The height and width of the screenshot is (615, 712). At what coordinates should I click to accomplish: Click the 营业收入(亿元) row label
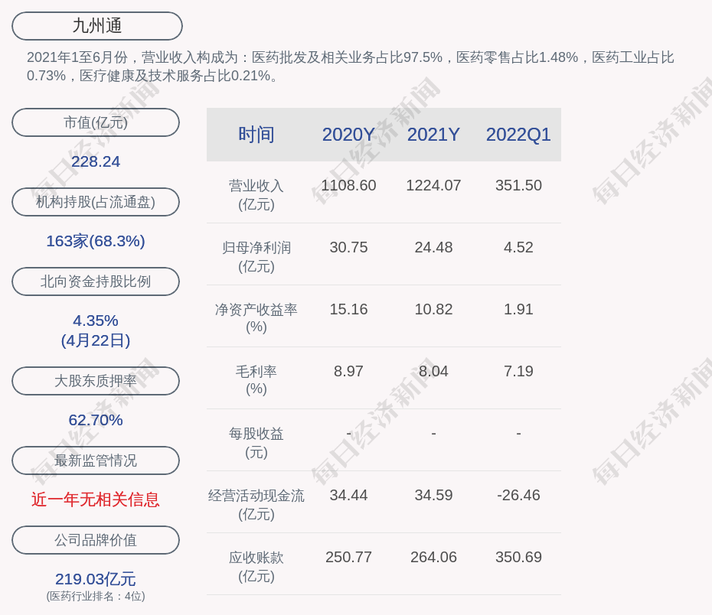tap(256, 194)
